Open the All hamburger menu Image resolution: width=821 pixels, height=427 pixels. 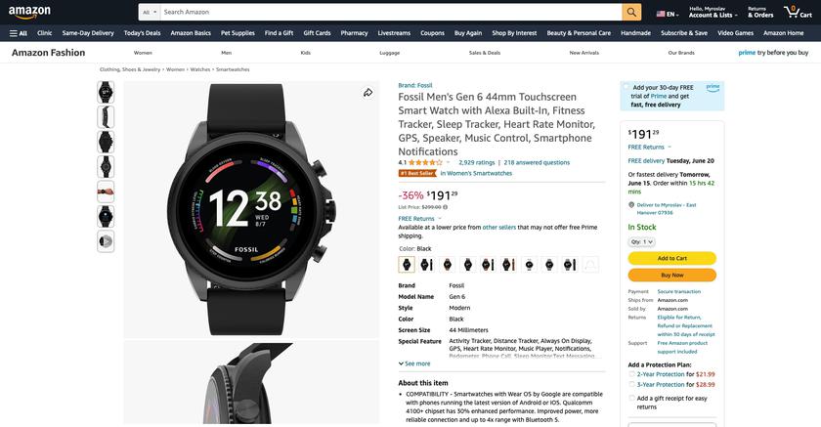[19, 33]
